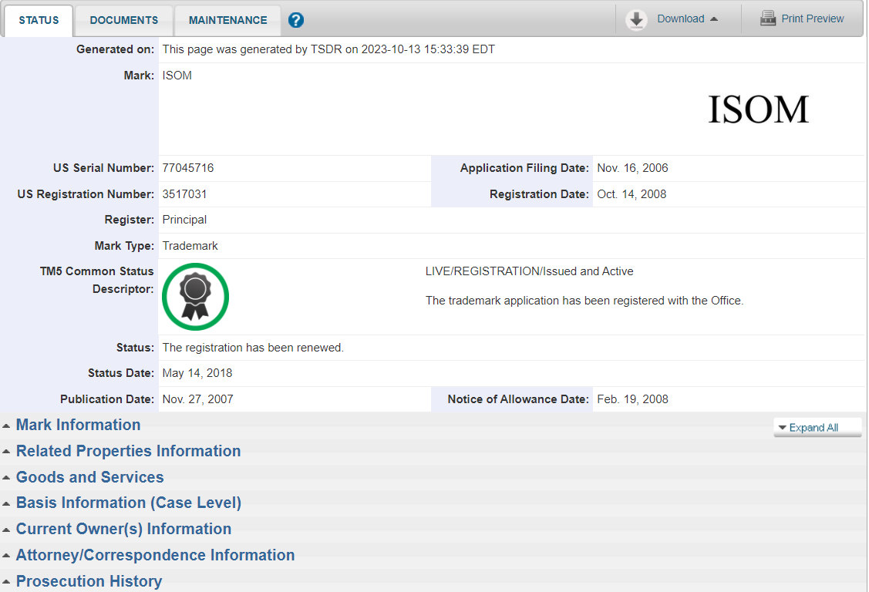Expand the Prosecution History section
Image resolution: width=869 pixels, height=592 pixels.
tap(89, 581)
